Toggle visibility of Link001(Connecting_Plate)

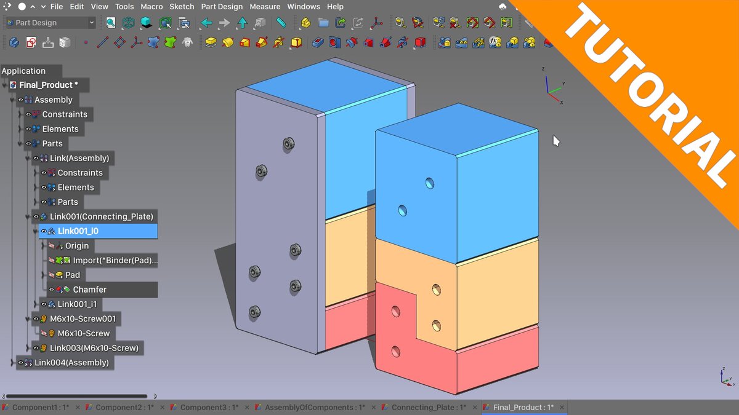coord(36,216)
